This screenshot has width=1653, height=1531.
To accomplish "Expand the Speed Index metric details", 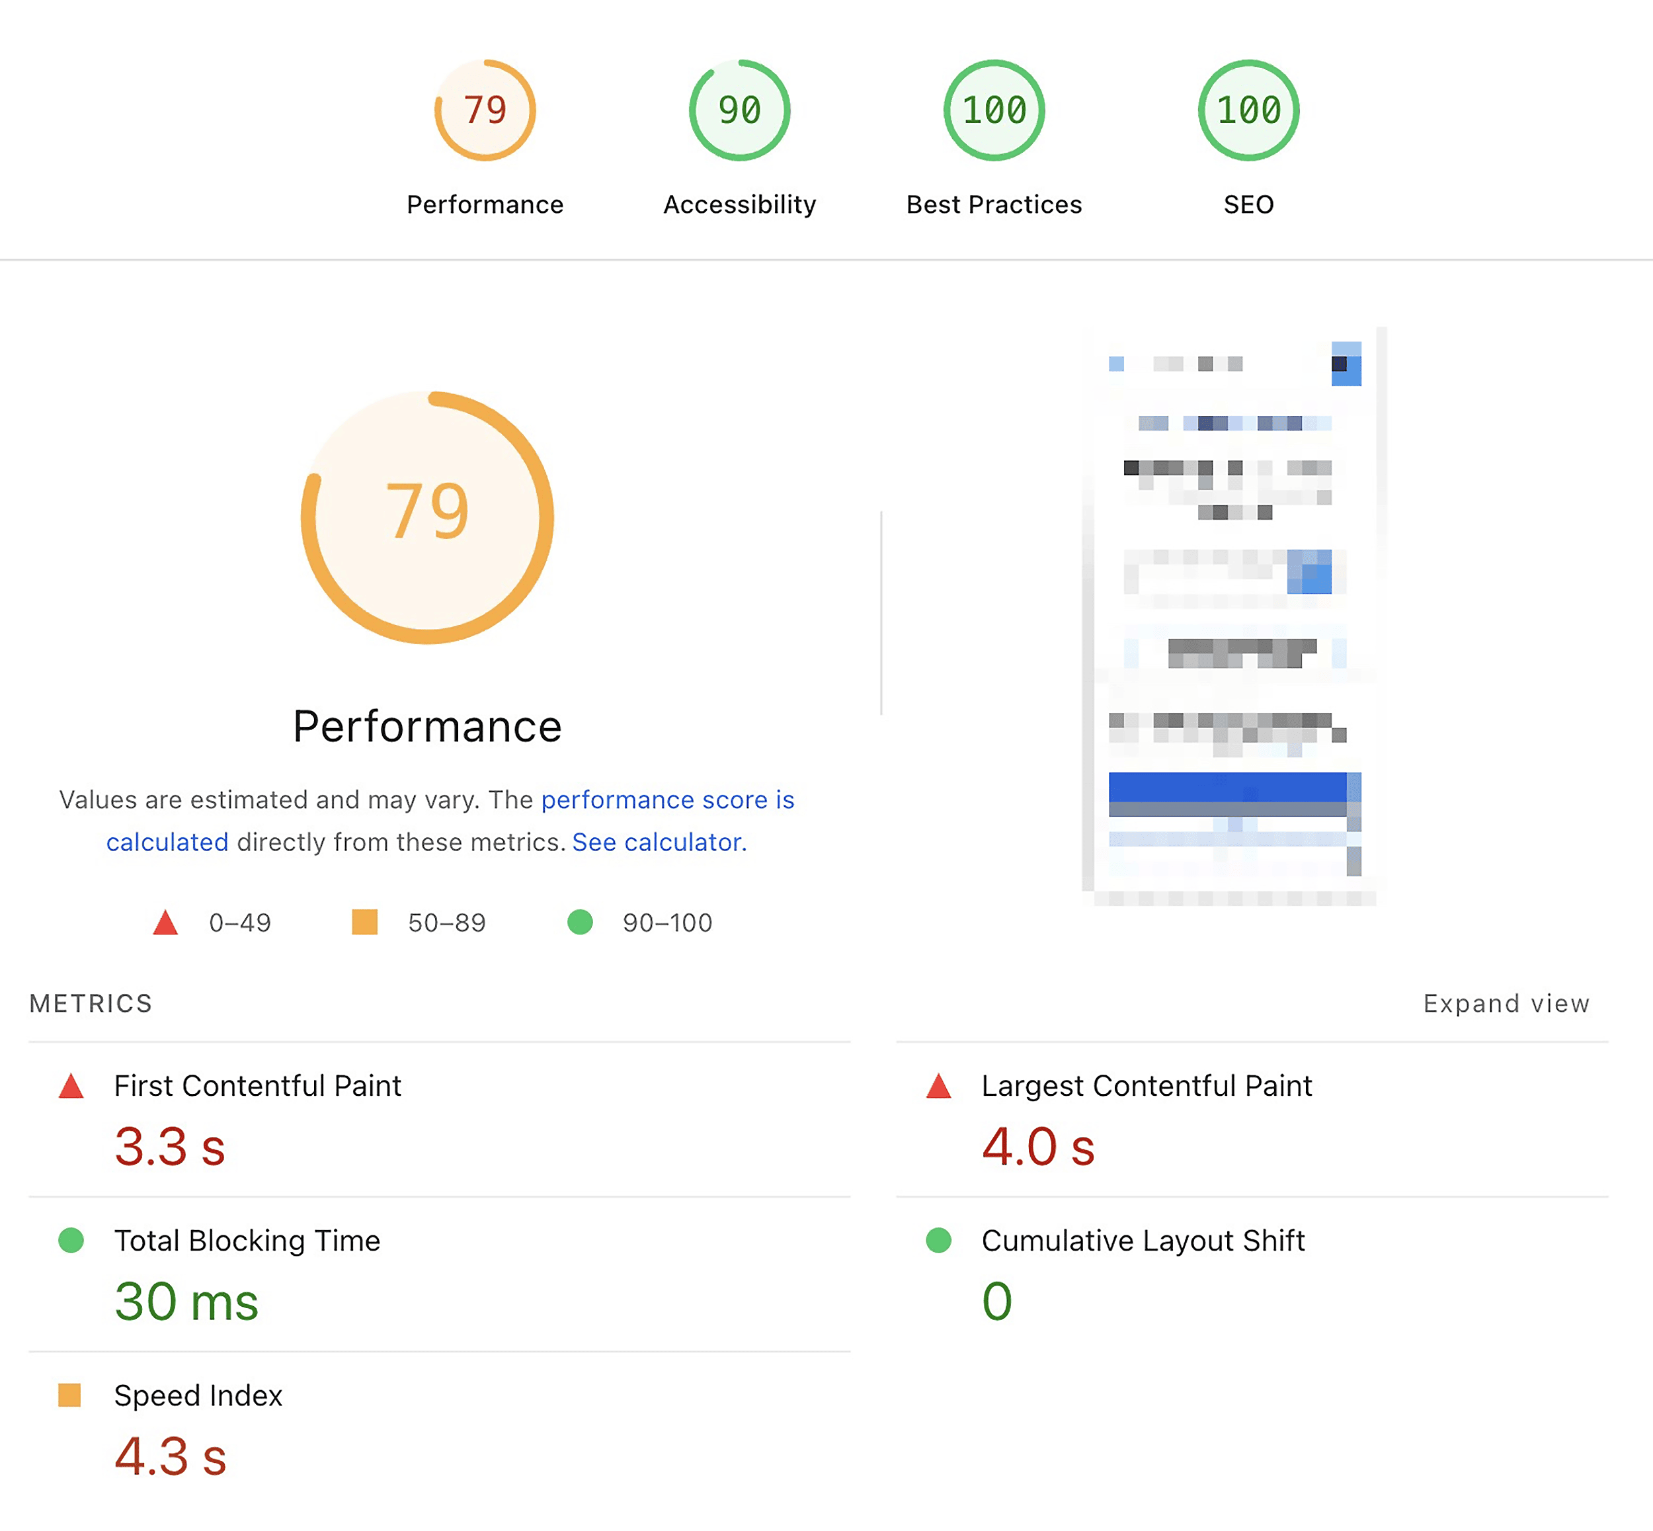I will (198, 1396).
